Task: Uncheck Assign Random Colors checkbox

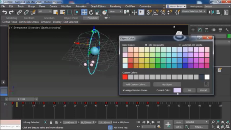Action: 123,90
